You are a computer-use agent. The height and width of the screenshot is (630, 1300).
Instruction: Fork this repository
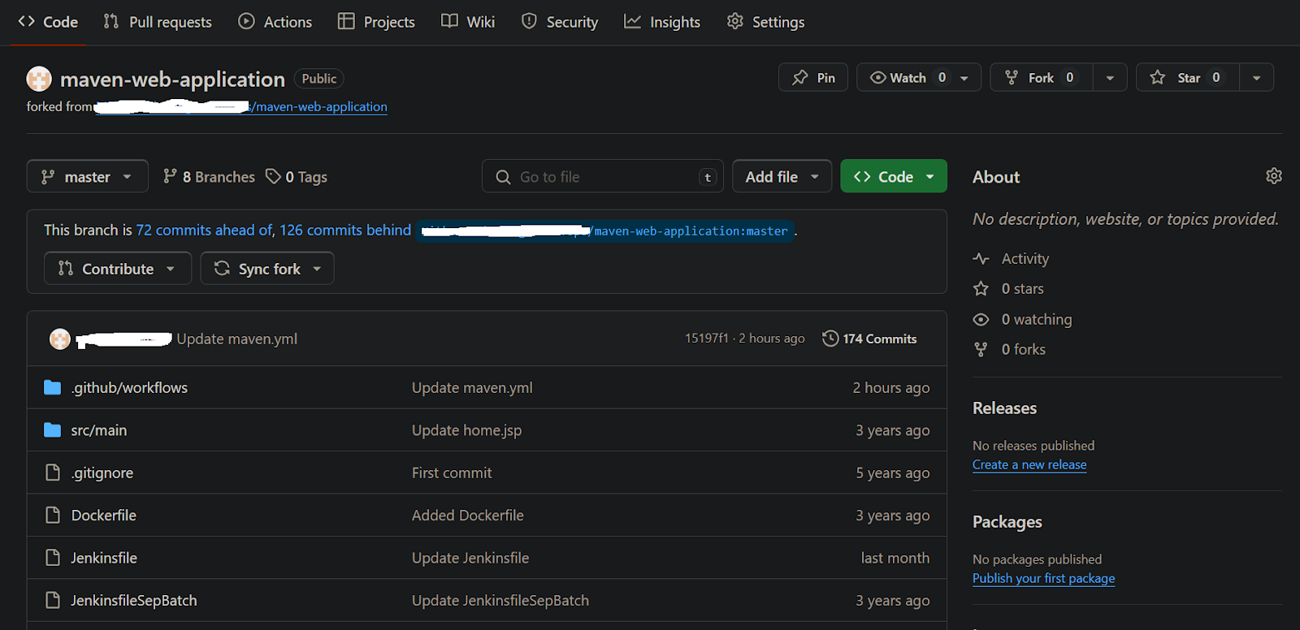pyautogui.click(x=1041, y=77)
